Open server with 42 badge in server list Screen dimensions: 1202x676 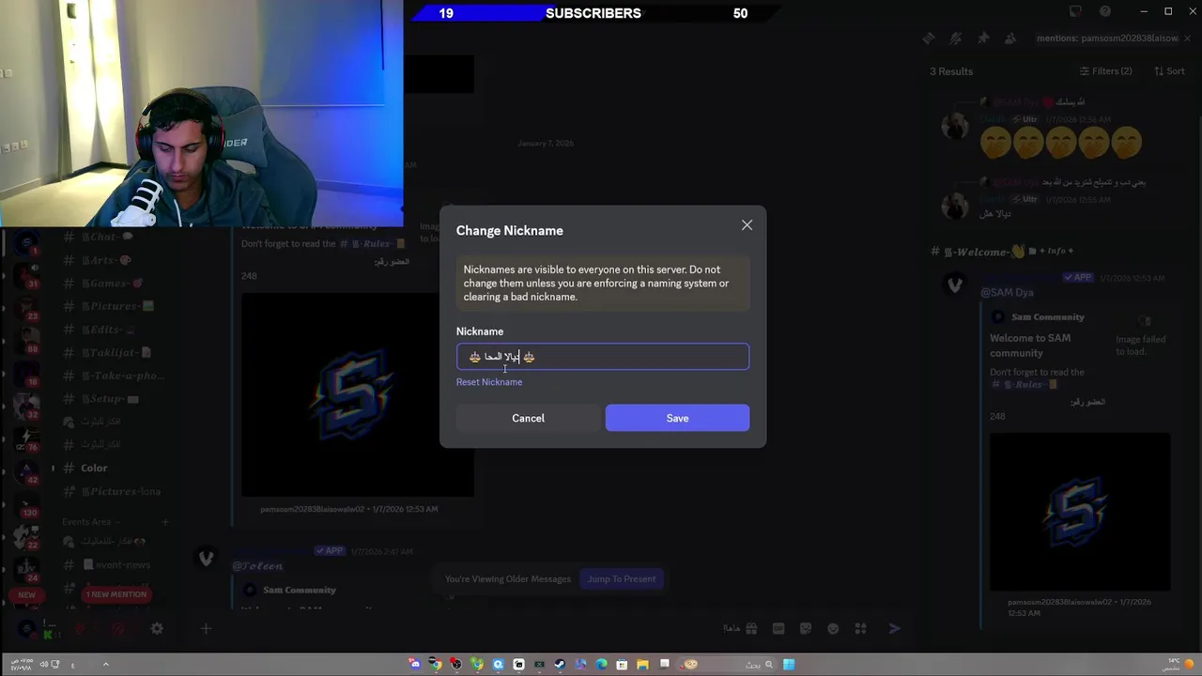(28, 471)
